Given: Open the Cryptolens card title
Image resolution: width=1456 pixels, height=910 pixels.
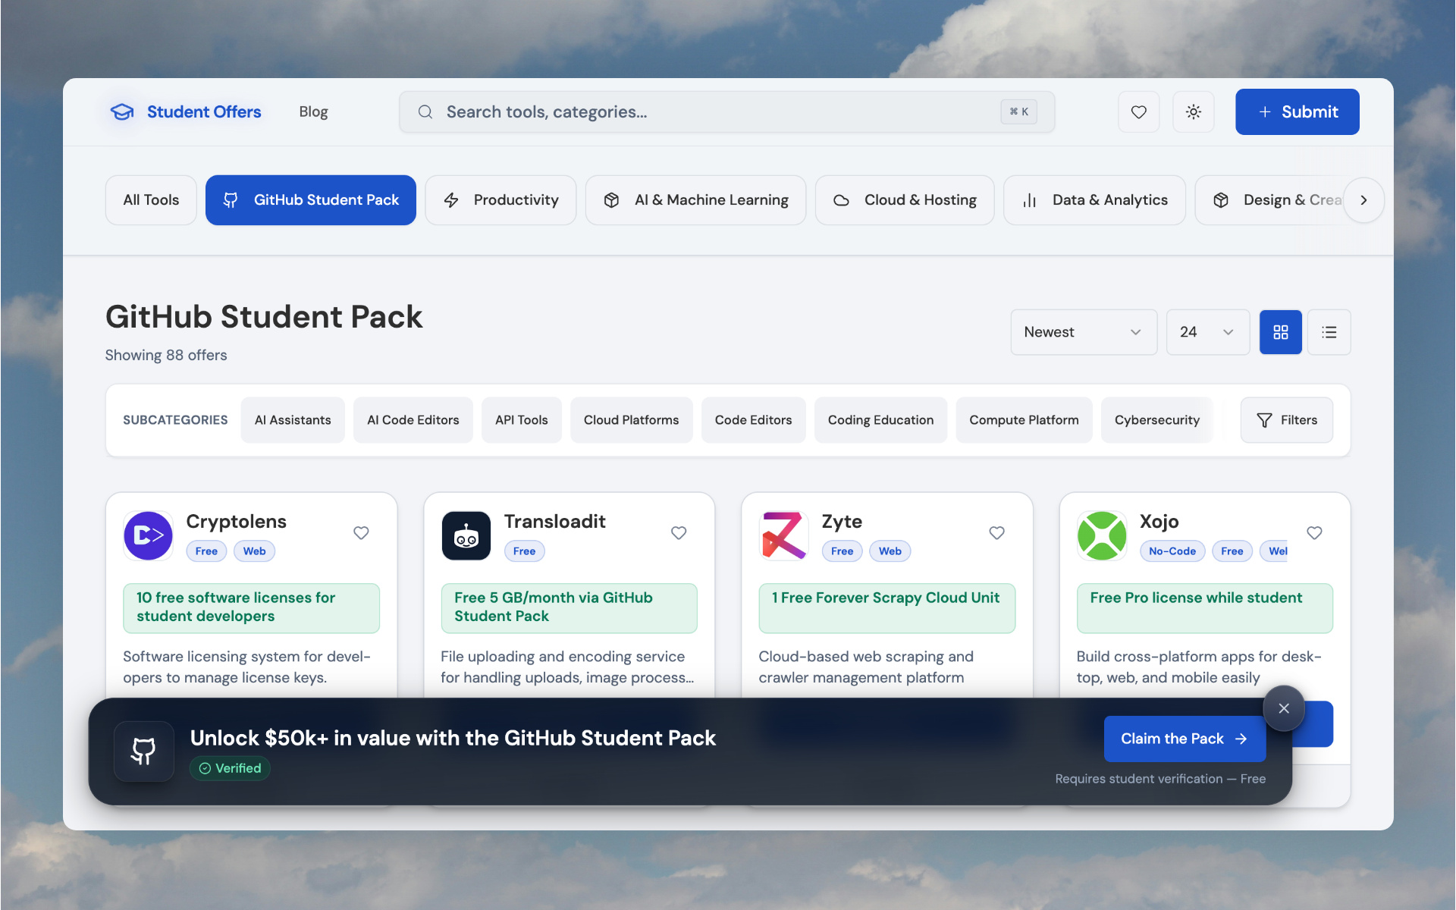Looking at the screenshot, I should tap(236, 522).
